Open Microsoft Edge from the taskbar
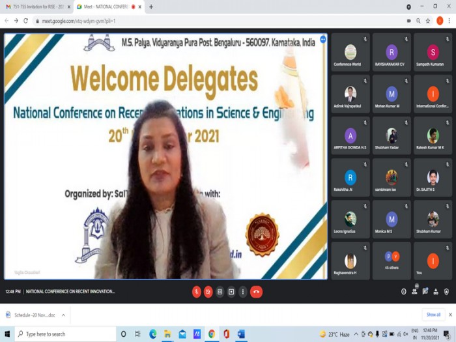The height and width of the screenshot is (342, 456). point(152,334)
